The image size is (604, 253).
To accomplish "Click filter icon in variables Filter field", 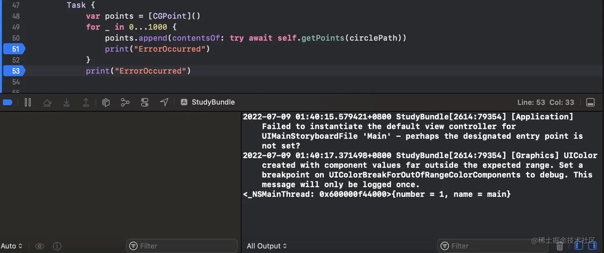I will (x=133, y=246).
